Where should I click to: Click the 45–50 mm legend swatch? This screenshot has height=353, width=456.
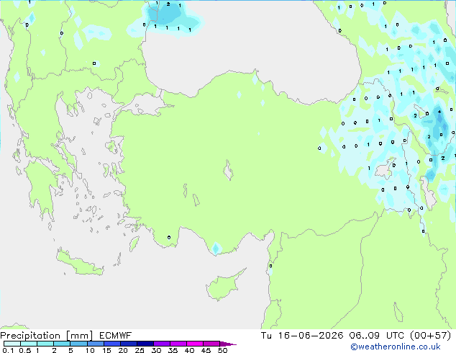[x=211, y=344]
